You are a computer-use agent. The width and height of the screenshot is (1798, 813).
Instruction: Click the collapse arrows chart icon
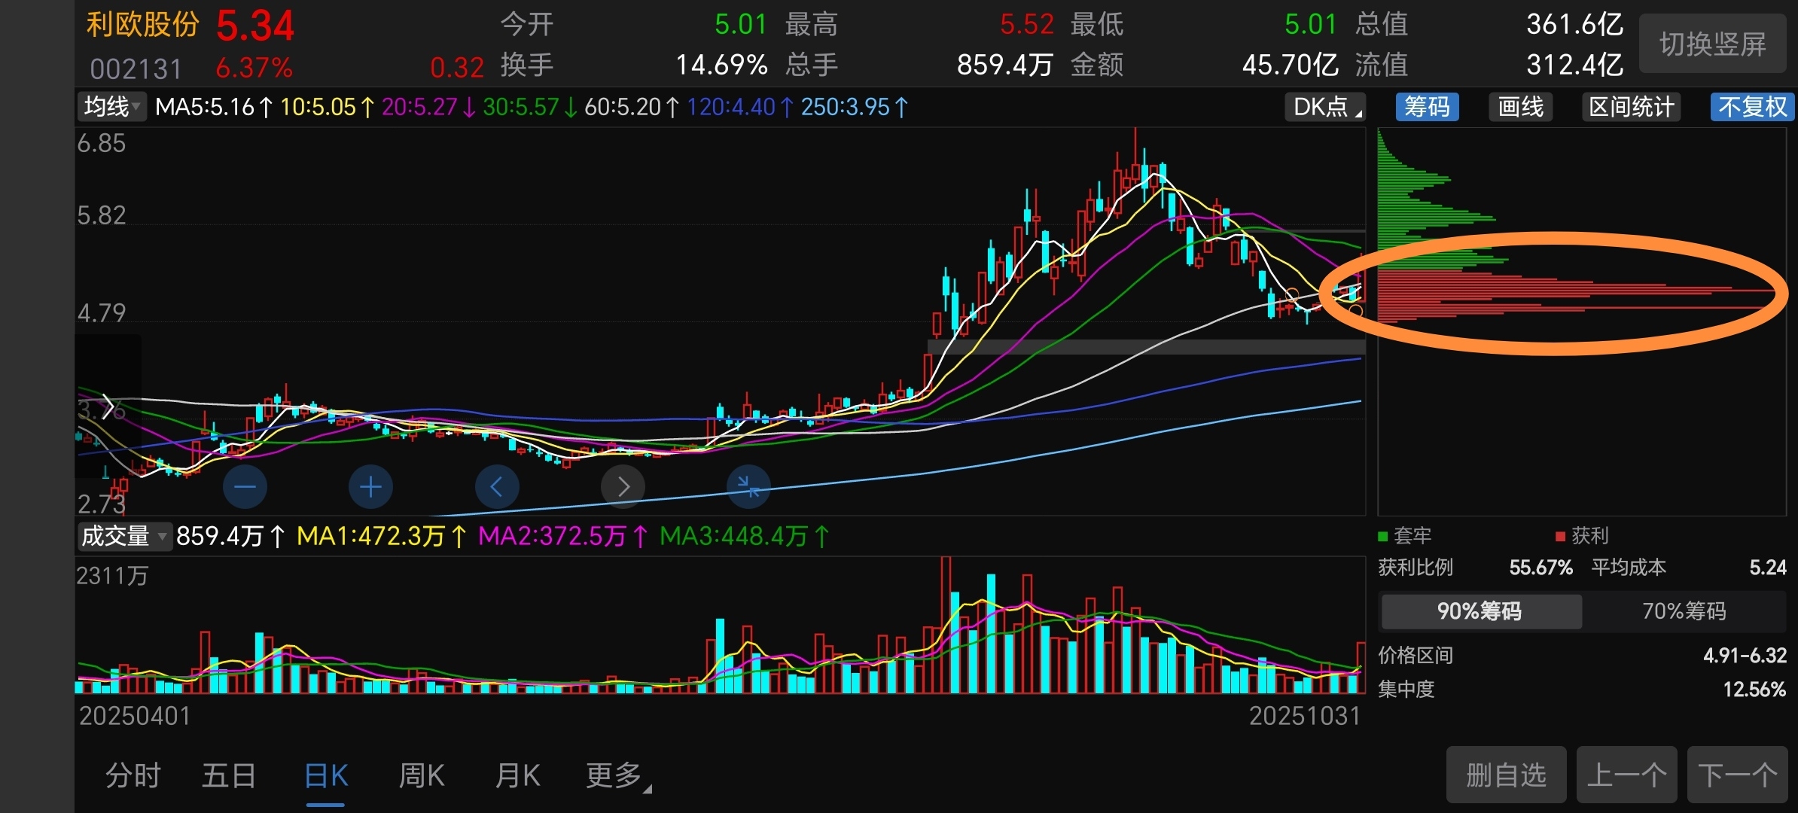point(748,487)
